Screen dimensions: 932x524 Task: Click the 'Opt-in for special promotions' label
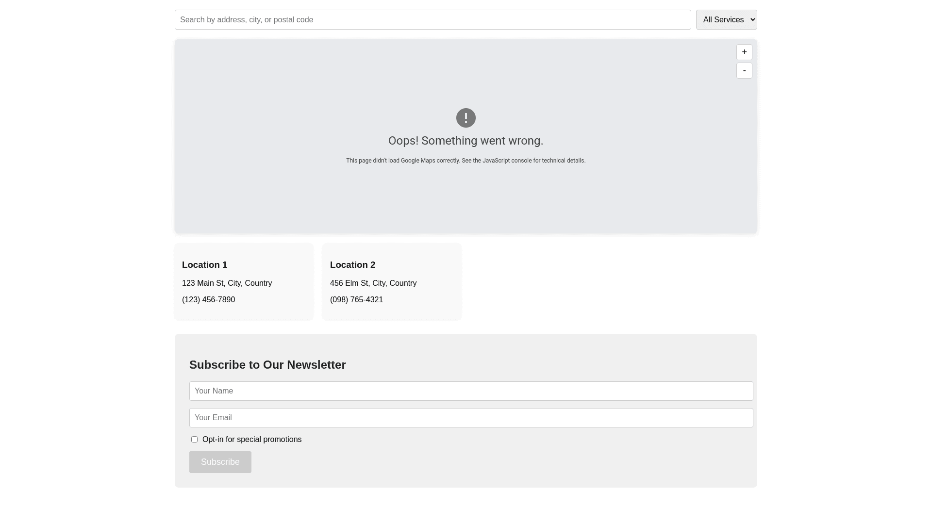tap(251, 440)
